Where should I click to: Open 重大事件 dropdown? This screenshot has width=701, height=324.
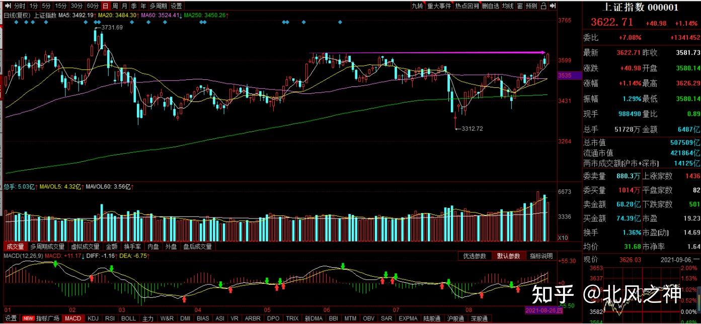click(439, 6)
